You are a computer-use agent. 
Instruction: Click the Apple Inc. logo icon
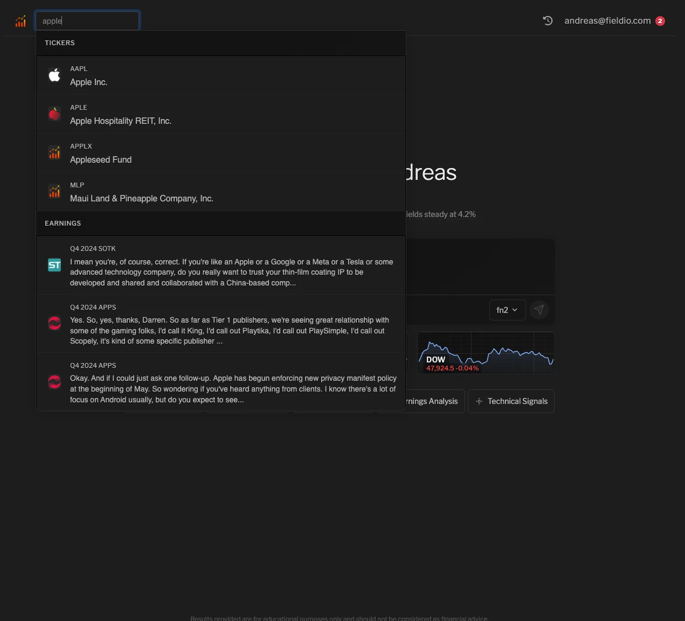tap(54, 75)
